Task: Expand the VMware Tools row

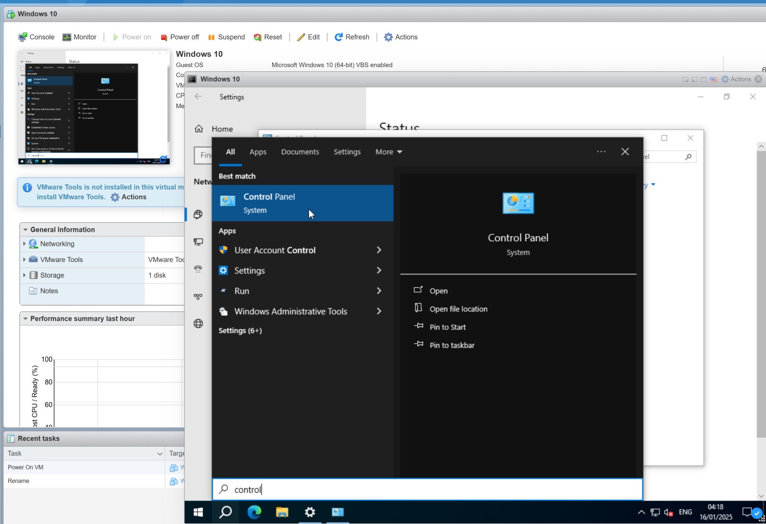Action: click(24, 260)
